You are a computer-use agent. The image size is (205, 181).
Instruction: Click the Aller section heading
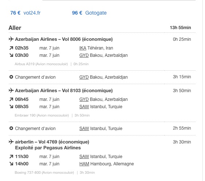(x=15, y=28)
